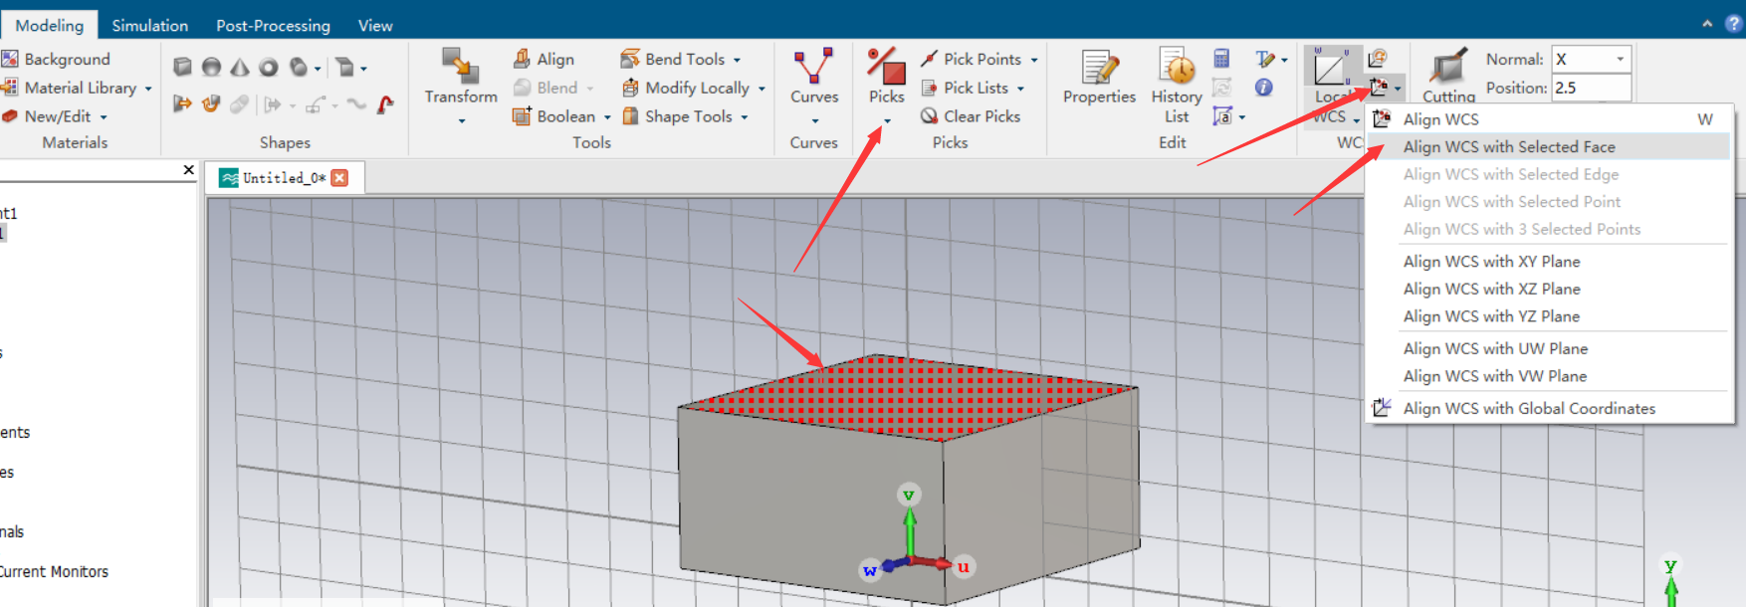Toggle the Local WCS button
The height and width of the screenshot is (607, 1746).
(1333, 86)
